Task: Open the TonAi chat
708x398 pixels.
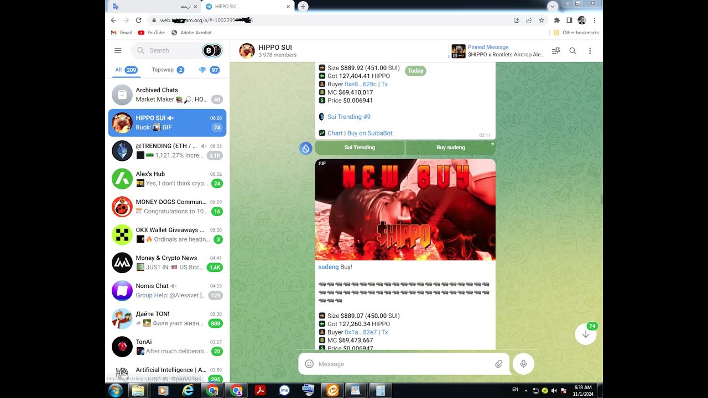Action: 167,347
